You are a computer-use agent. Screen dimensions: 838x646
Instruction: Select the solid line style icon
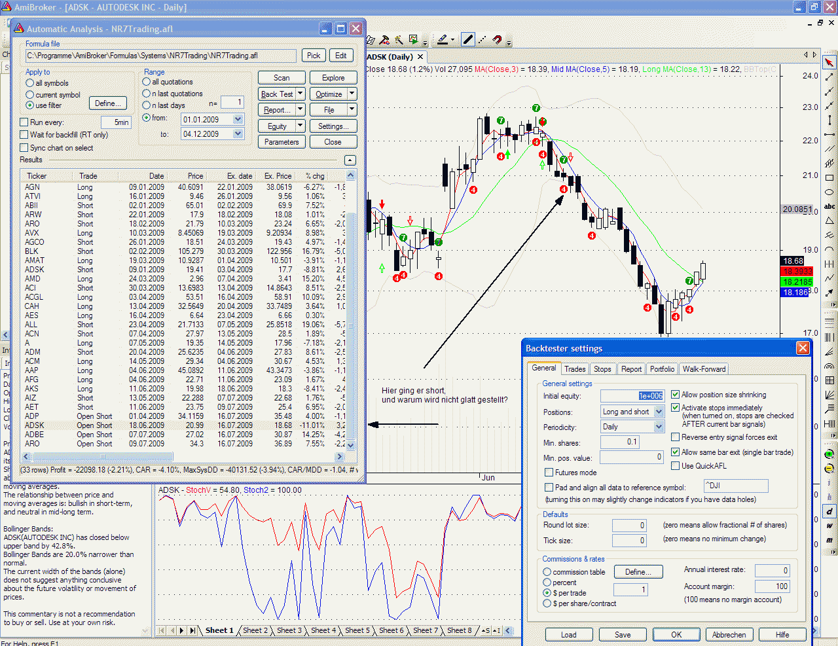(467, 40)
